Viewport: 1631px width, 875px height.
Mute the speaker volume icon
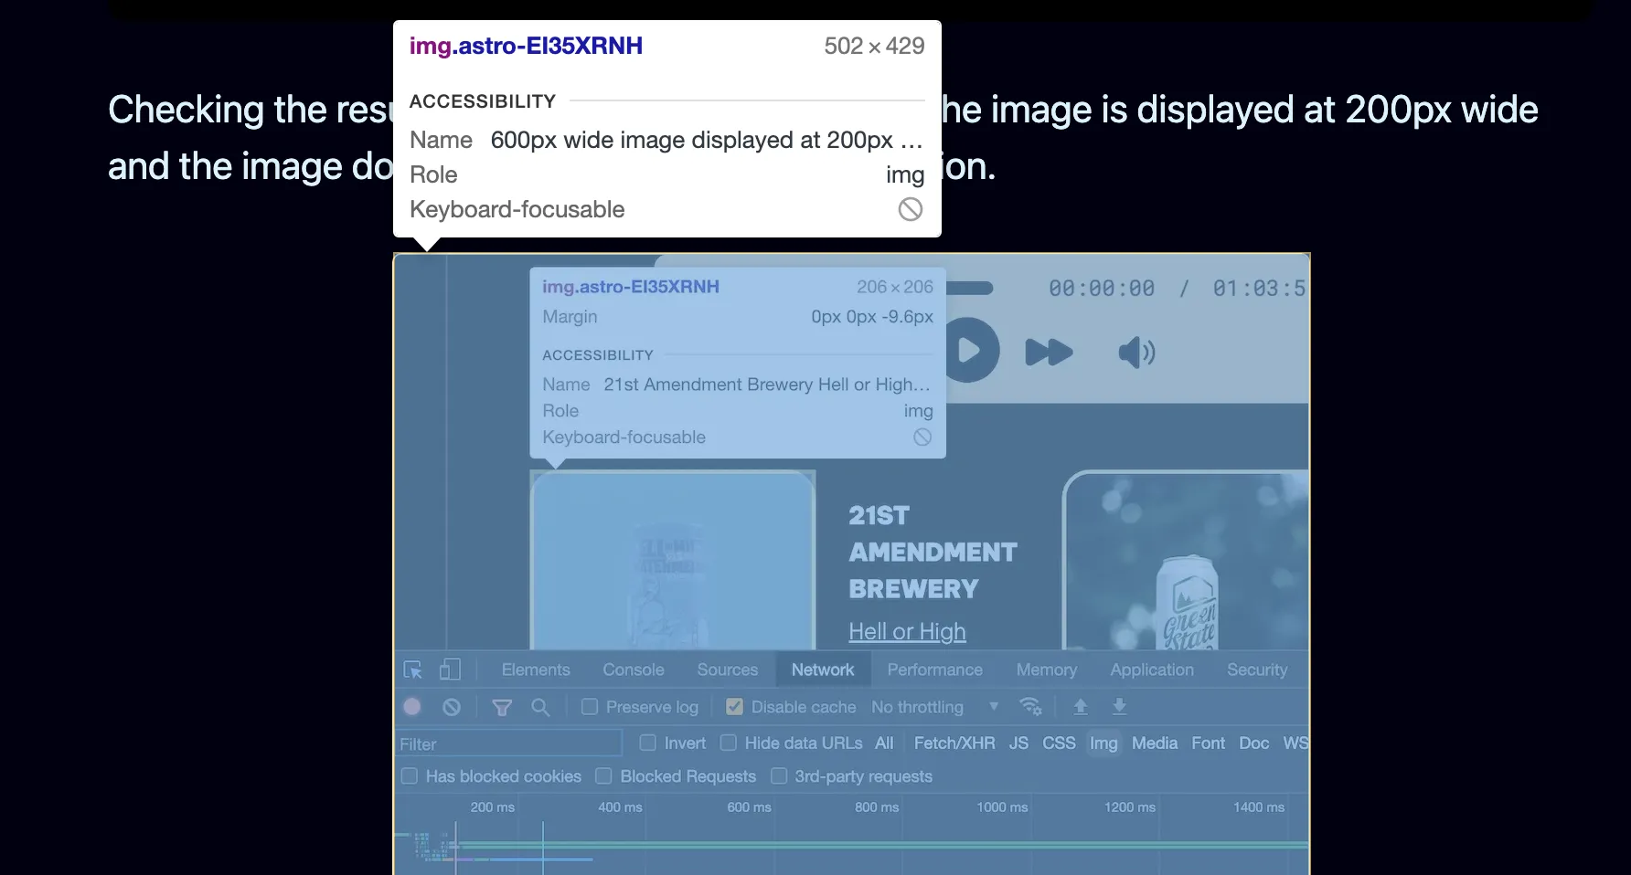(1135, 353)
